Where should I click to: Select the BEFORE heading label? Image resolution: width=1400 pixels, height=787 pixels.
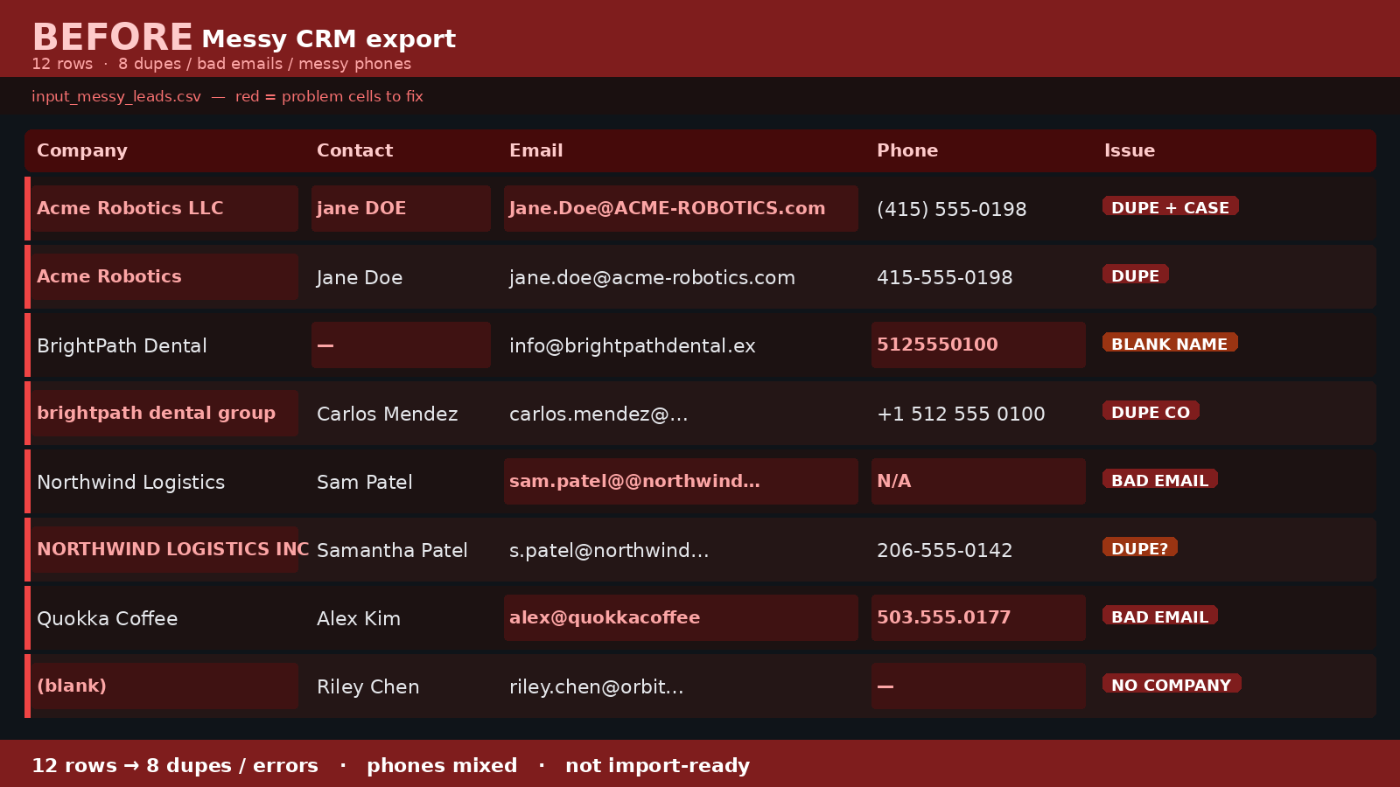tap(112, 37)
